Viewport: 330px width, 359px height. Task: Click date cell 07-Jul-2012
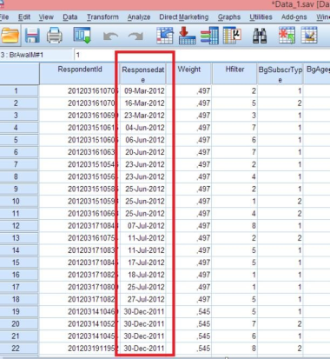143,225
